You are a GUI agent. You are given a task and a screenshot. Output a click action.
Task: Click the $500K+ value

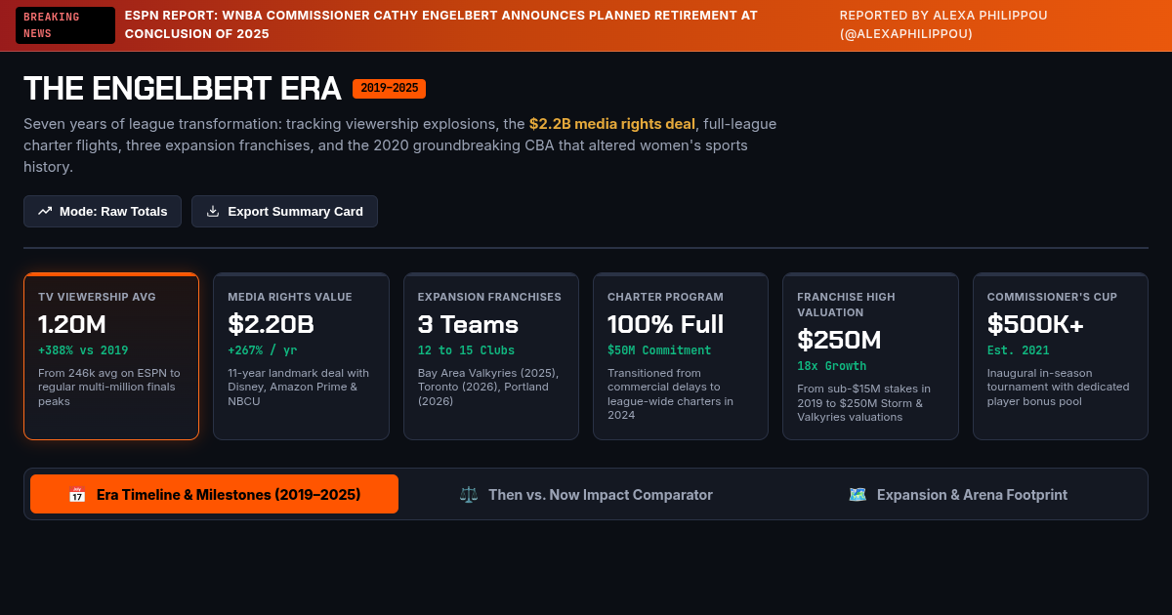[1035, 324]
